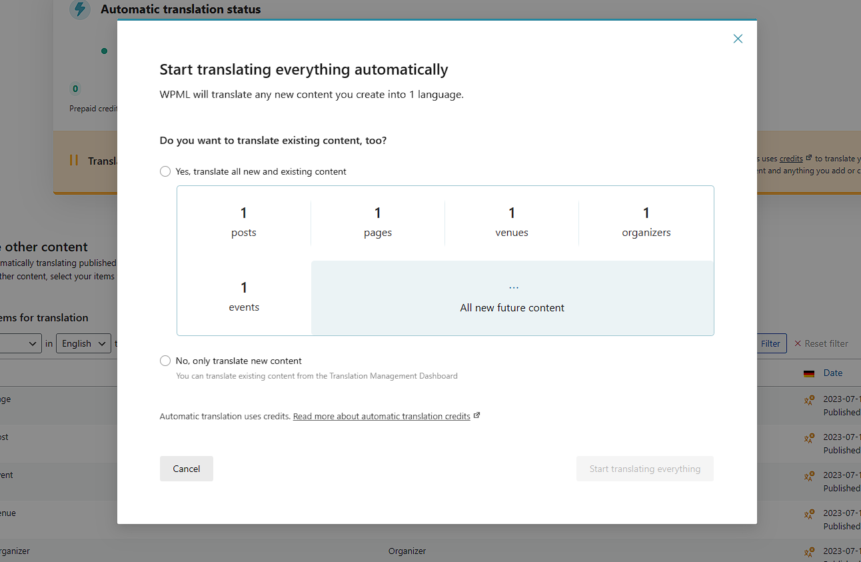Open the dropdown left of 'in English'
Image resolution: width=861 pixels, height=562 pixels.
click(21, 343)
